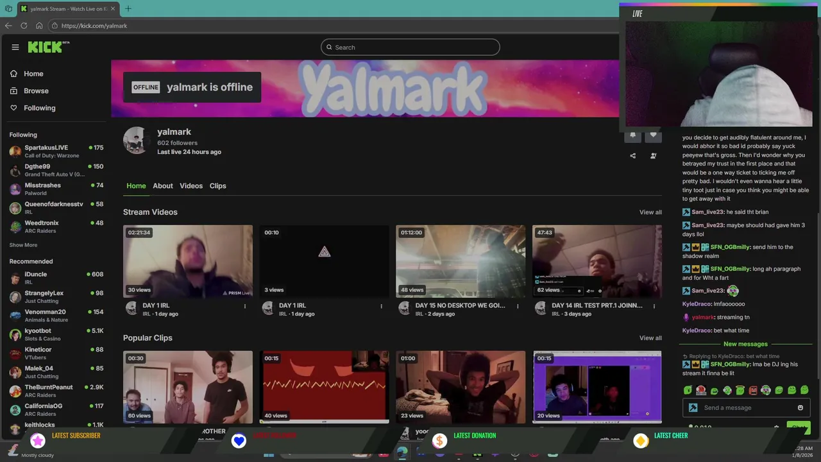
Task: Open SpartakusLIVE channel in Following
Action: click(x=56, y=151)
